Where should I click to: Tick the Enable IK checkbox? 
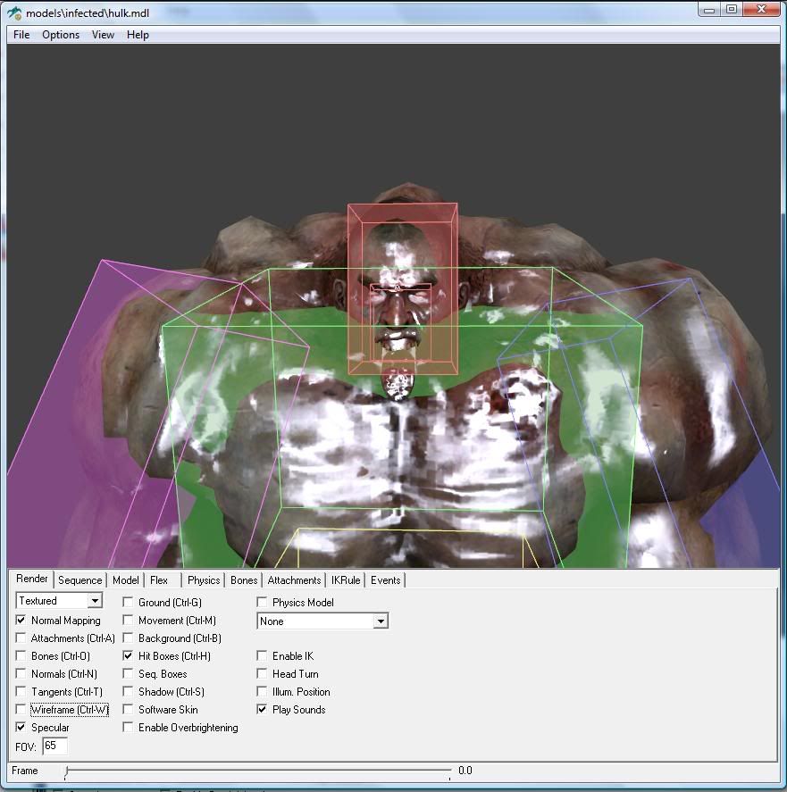point(262,656)
